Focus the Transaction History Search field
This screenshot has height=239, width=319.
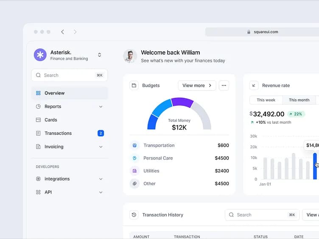tap(262, 215)
